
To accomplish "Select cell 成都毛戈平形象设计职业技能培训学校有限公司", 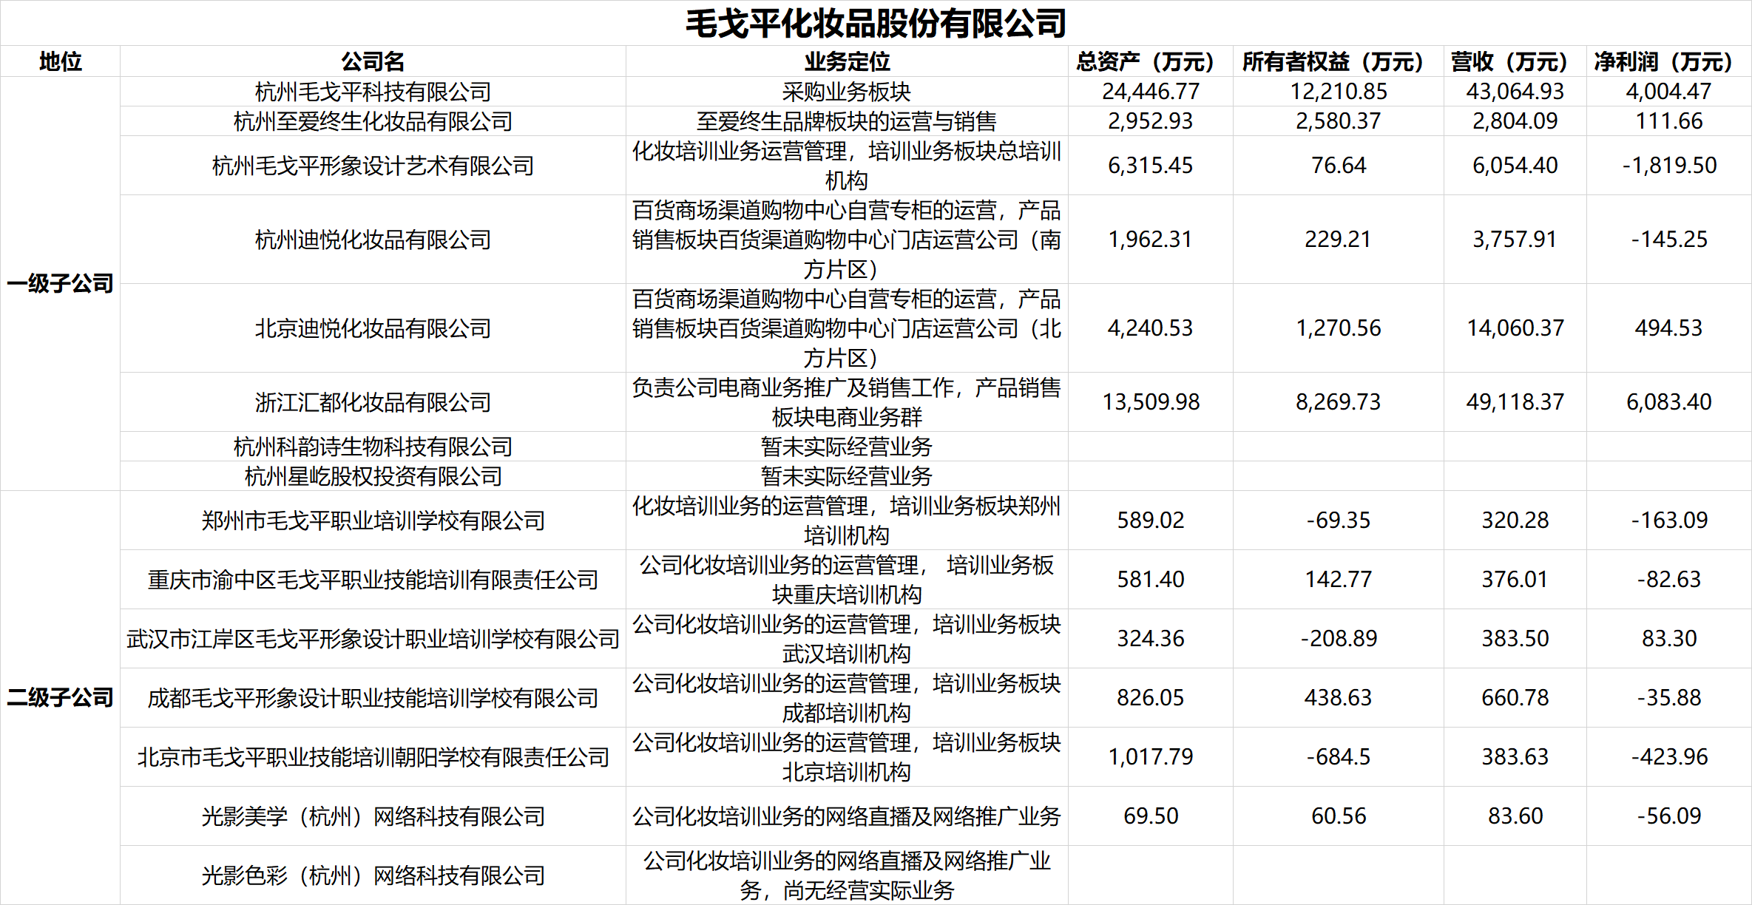I will pos(373,698).
